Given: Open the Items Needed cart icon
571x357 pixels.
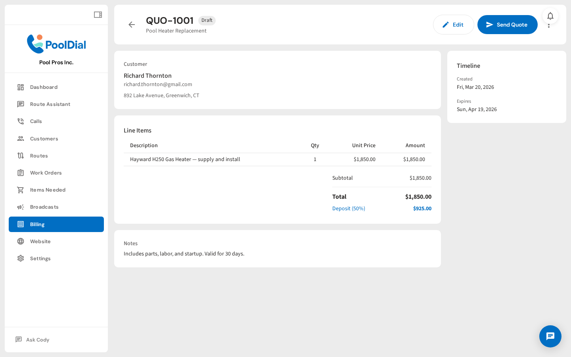Looking at the screenshot, I should 21,190.
